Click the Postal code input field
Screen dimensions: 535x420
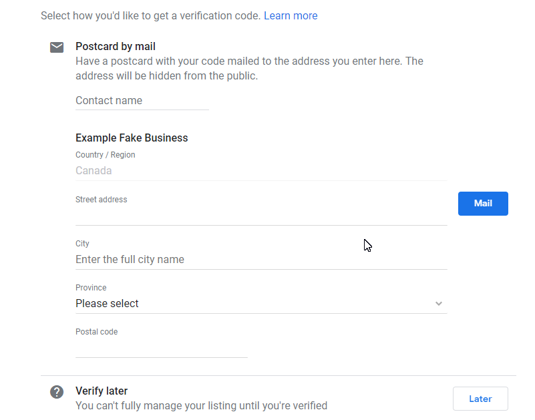(161, 349)
